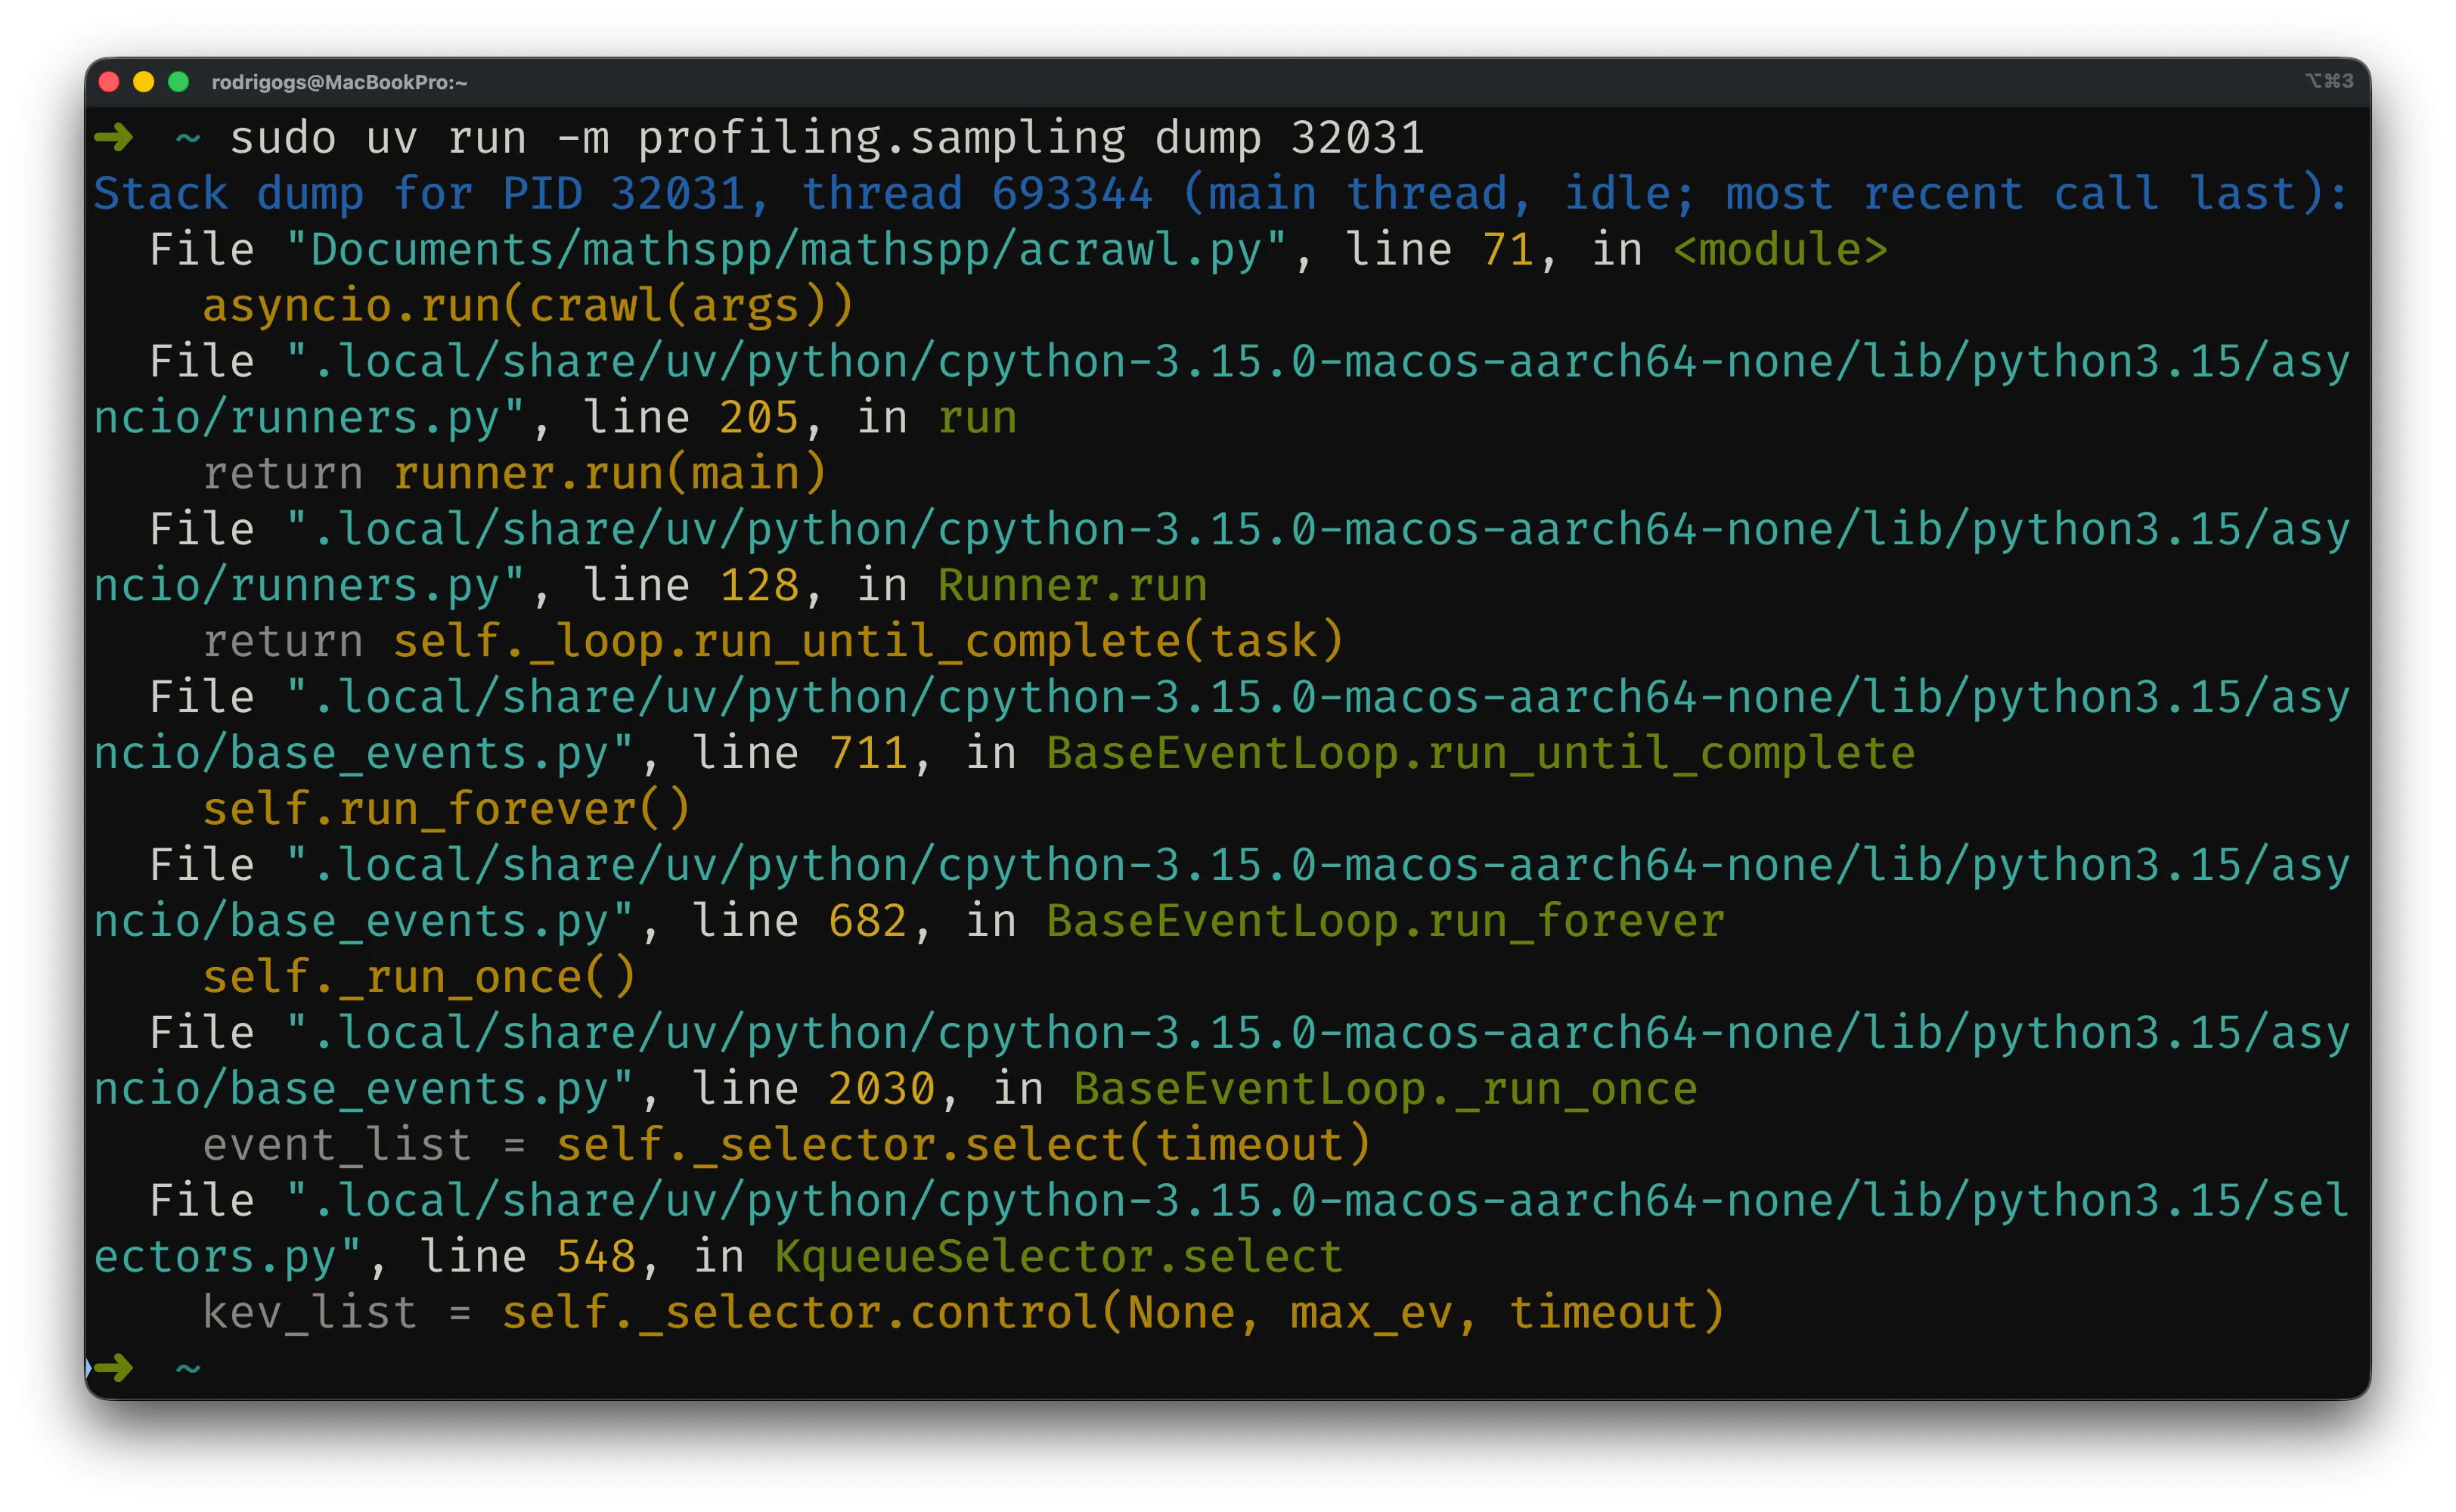
Task: Click 'BaseEventLoop.run_until_complete' function name
Action: point(1481,754)
